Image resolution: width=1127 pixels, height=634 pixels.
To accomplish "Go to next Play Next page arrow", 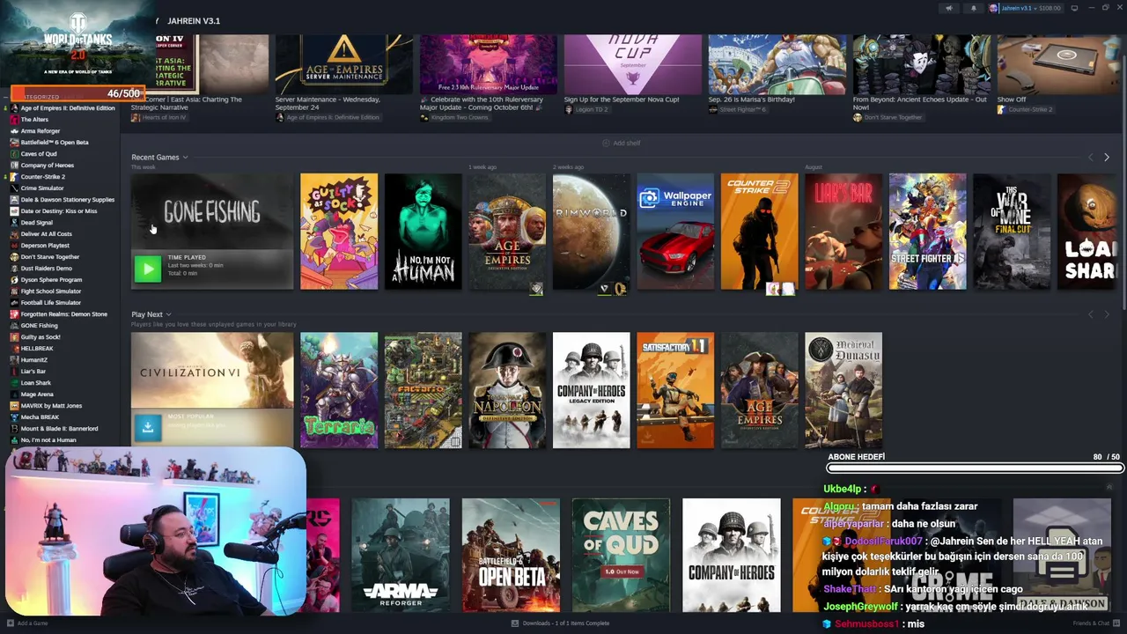I will 1107,314.
